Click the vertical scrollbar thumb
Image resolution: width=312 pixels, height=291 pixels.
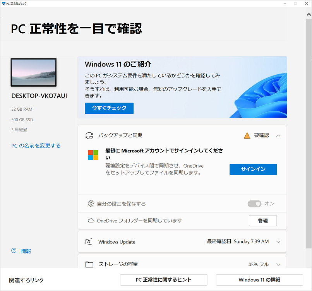pyautogui.click(x=309, y=133)
